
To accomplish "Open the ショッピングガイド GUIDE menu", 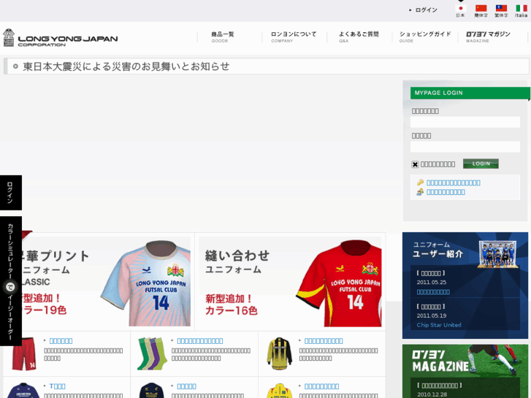I will [x=425, y=37].
